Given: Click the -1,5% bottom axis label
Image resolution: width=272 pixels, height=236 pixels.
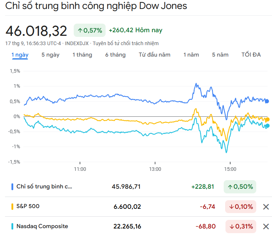Looking at the screenshot, I should (14, 162).
